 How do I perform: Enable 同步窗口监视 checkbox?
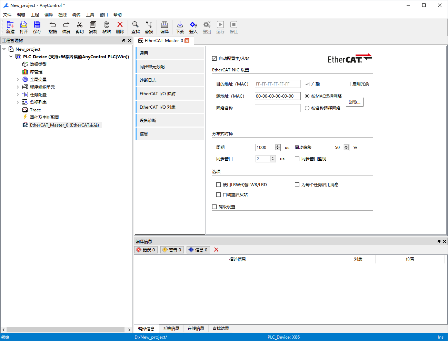297,159
